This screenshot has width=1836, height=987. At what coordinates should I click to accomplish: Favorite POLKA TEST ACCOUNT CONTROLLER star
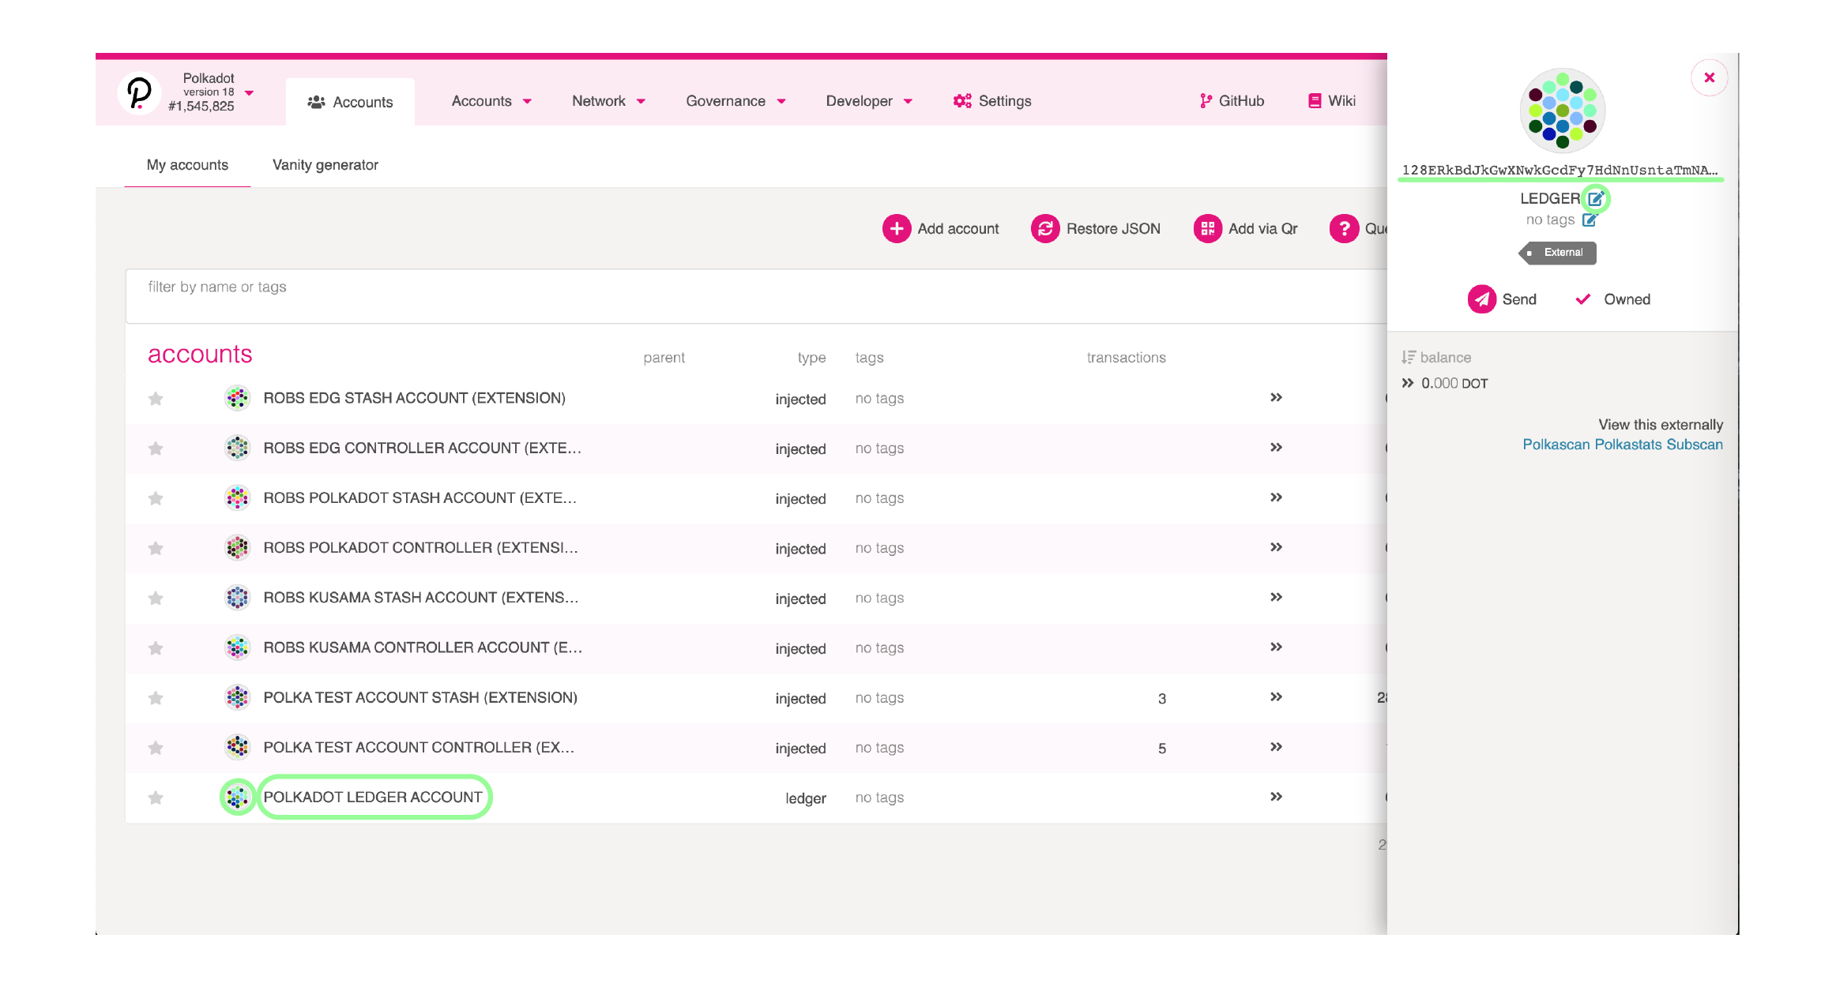pyautogui.click(x=156, y=748)
